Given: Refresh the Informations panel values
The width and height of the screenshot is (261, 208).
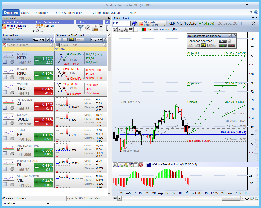Looking at the screenshot, I should click(x=52, y=40).
